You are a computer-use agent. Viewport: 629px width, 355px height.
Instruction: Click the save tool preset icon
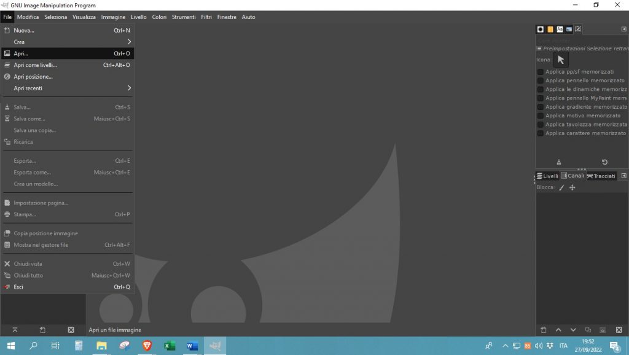[558, 162]
